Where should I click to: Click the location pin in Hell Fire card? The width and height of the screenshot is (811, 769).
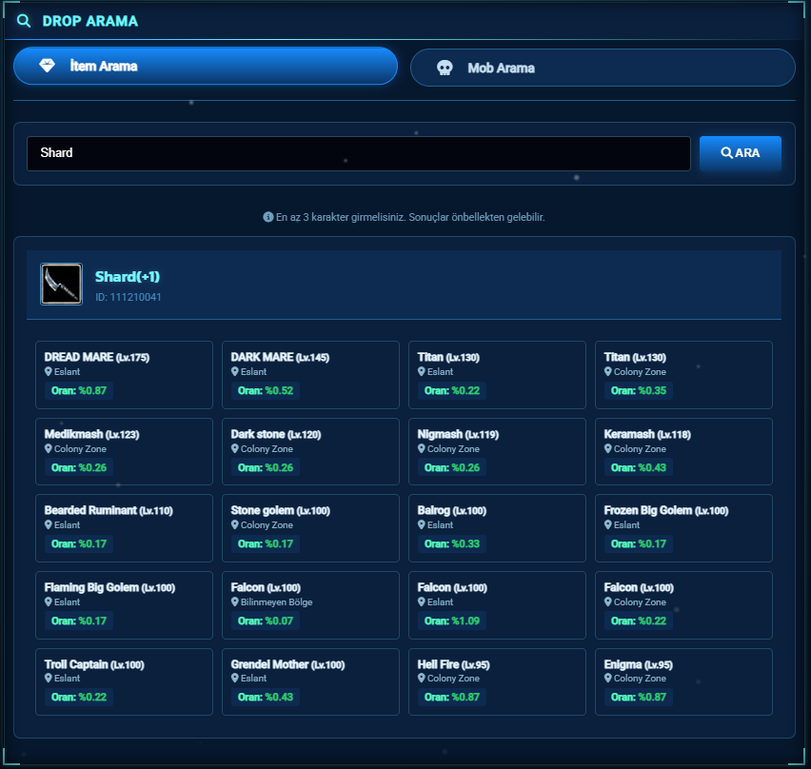[x=422, y=678]
